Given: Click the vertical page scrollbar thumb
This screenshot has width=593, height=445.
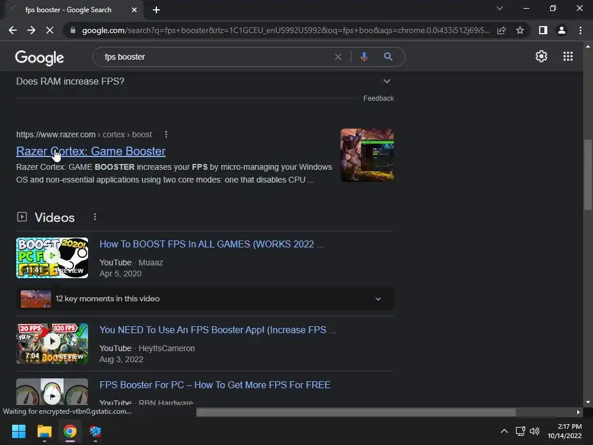Looking at the screenshot, I should pyautogui.click(x=588, y=174).
